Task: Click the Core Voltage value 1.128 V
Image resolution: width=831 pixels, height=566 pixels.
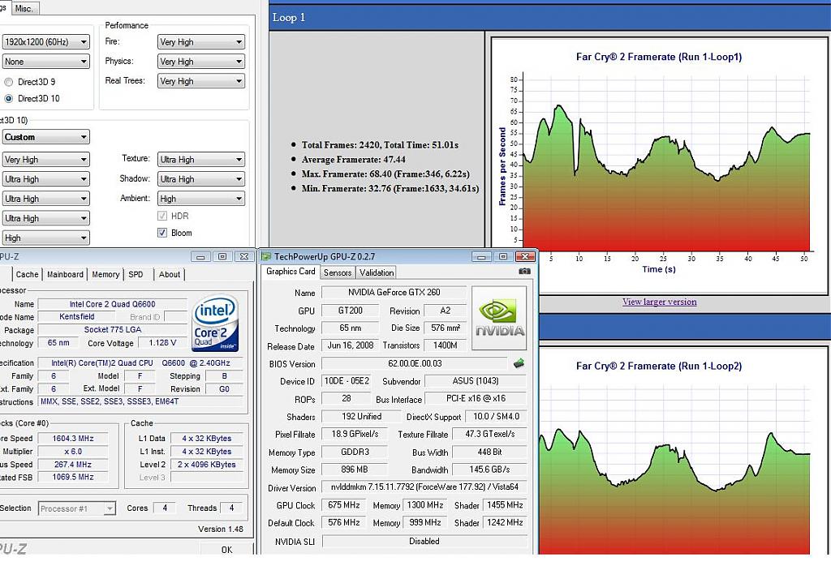Action: pos(162,342)
